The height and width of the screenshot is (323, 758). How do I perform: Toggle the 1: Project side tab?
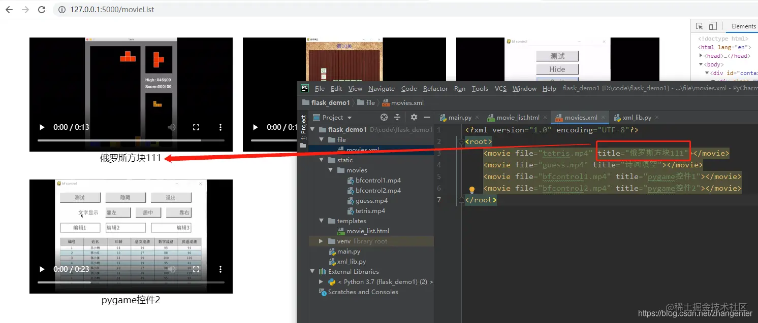(303, 131)
